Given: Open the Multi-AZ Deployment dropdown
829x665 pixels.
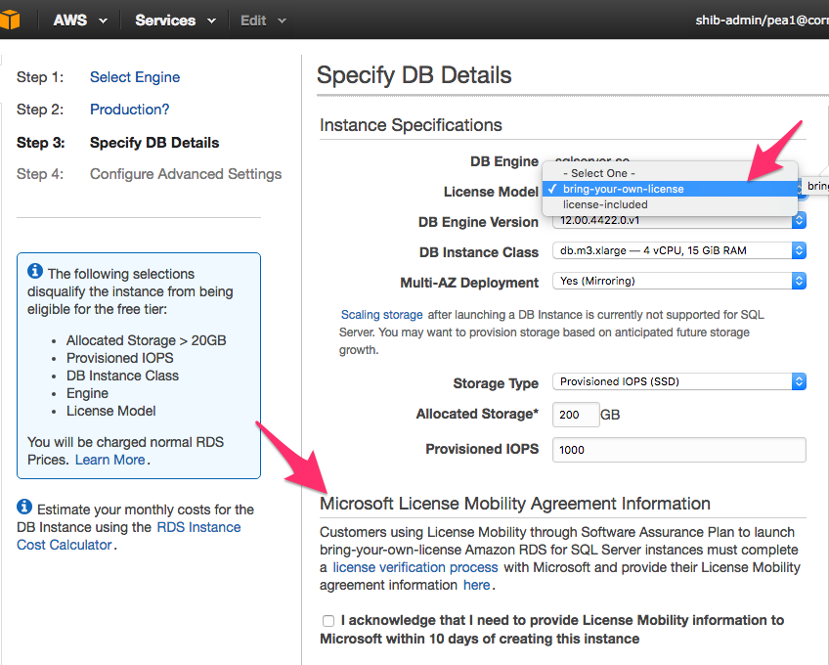Looking at the screenshot, I should pyautogui.click(x=679, y=281).
